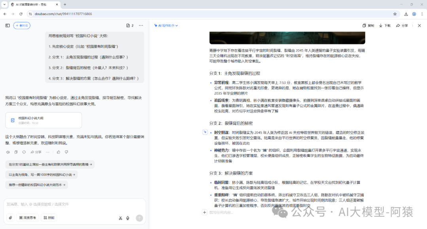
Task: Open more actions under chat response
Action: pyautogui.click(x=48, y=152)
